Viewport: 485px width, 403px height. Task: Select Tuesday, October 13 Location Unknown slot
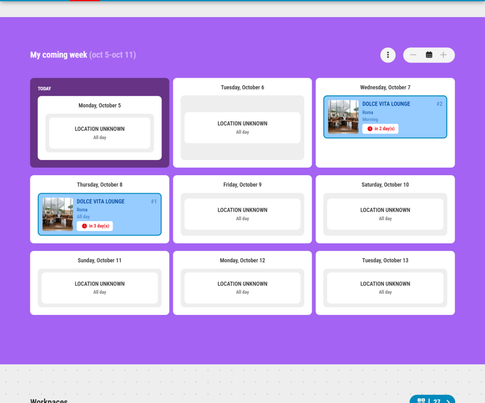385,287
